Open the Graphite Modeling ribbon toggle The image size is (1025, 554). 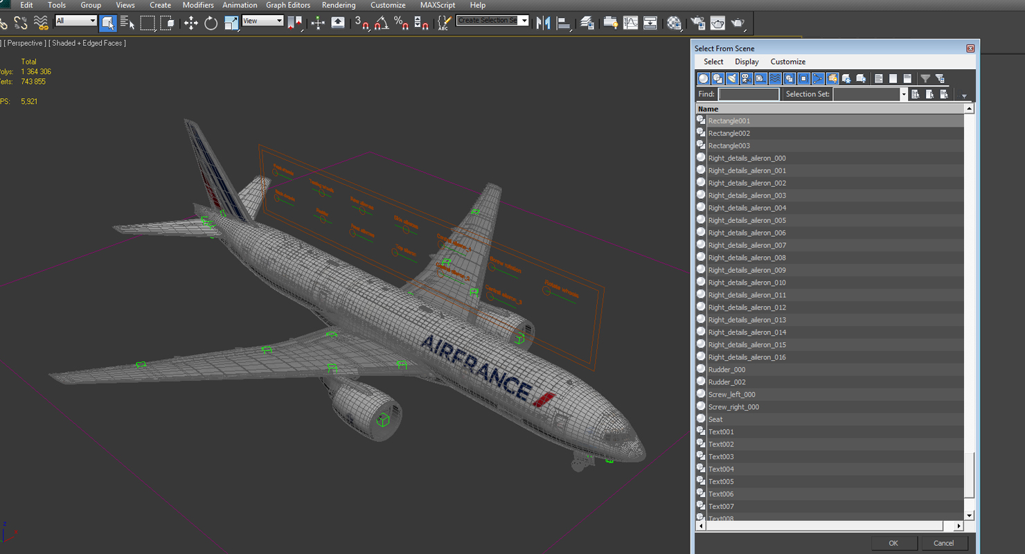pos(610,23)
